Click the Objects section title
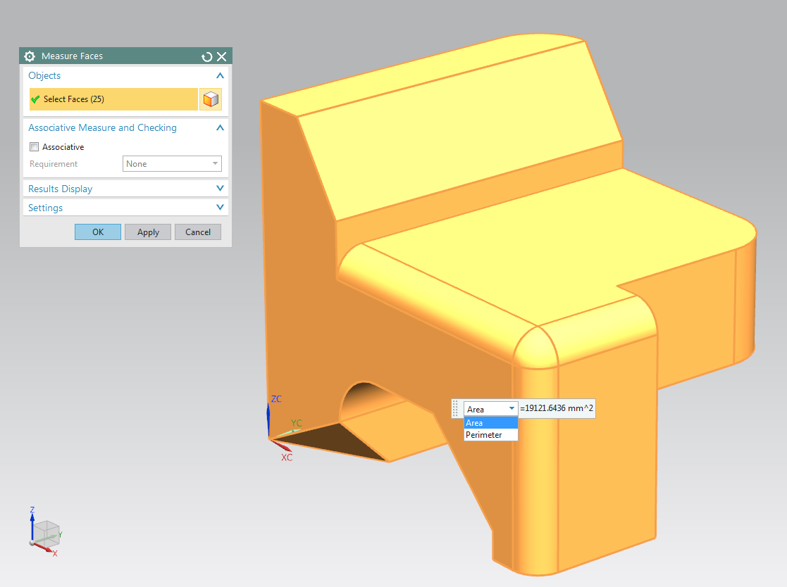 [44, 76]
